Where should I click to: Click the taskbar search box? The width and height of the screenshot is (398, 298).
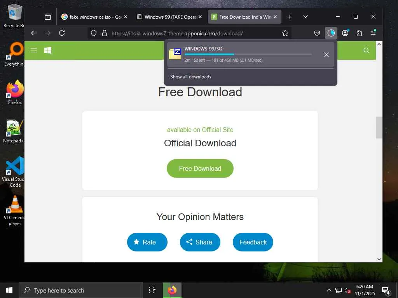pos(81,290)
